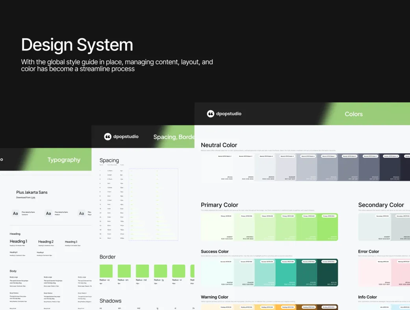Image resolution: width=410 pixels, height=310 pixels.
Task: Click the Design System main title
Action: tap(77, 45)
